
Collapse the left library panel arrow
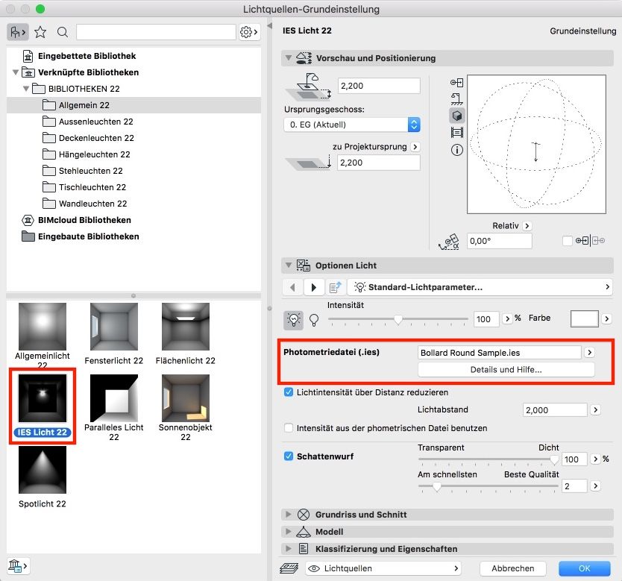point(270,26)
